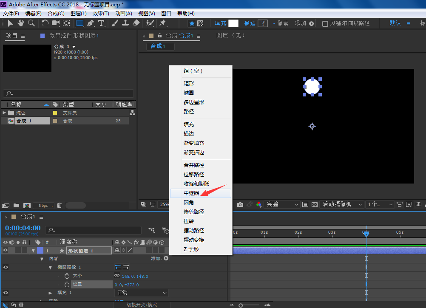This screenshot has height=308, width=426.
Task: Select the Pen tool
Action: click(91, 23)
